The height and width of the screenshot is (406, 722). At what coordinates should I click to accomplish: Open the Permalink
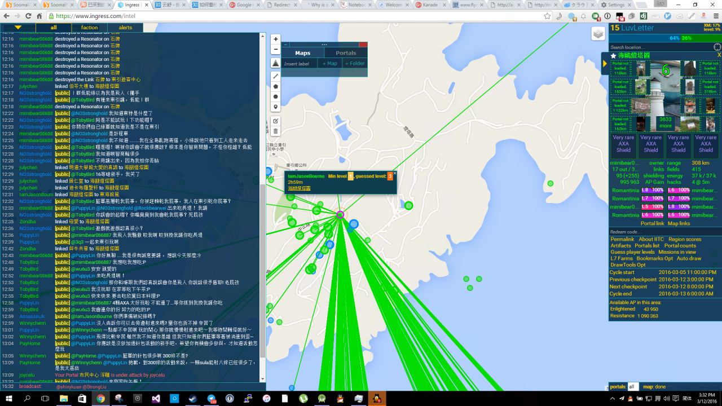point(622,239)
